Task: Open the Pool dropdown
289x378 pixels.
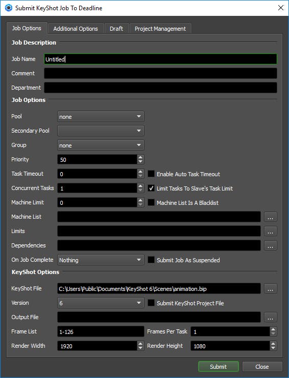Action: (101, 116)
